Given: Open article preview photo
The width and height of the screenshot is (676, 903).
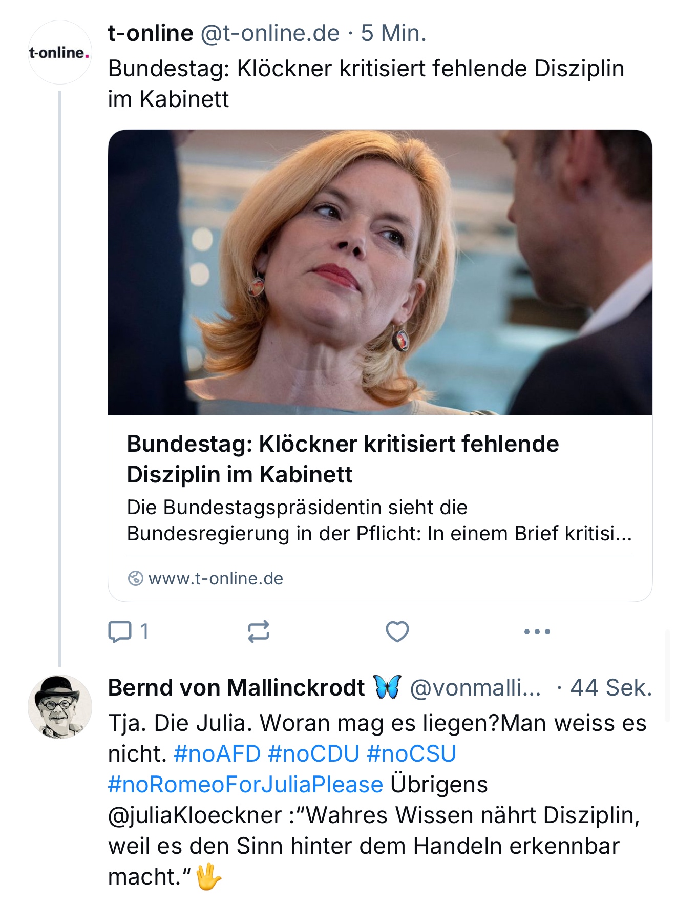Looking at the screenshot, I should pyautogui.click(x=380, y=272).
